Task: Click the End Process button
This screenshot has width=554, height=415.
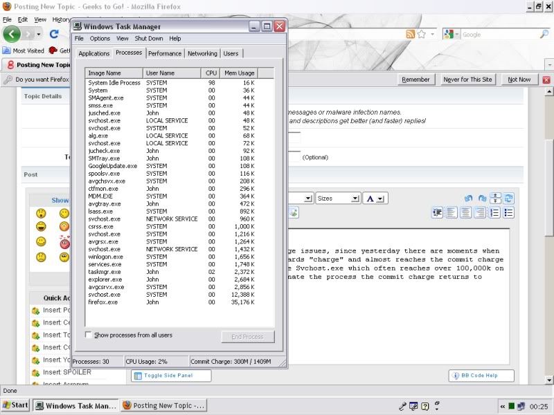Action: click(248, 337)
